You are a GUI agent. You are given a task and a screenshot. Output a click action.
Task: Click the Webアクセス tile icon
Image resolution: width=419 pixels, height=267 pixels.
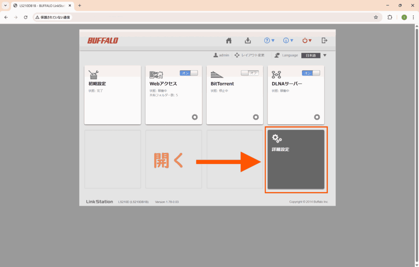point(156,75)
